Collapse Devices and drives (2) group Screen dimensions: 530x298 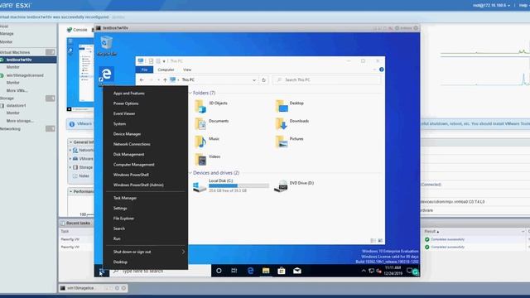coord(190,173)
